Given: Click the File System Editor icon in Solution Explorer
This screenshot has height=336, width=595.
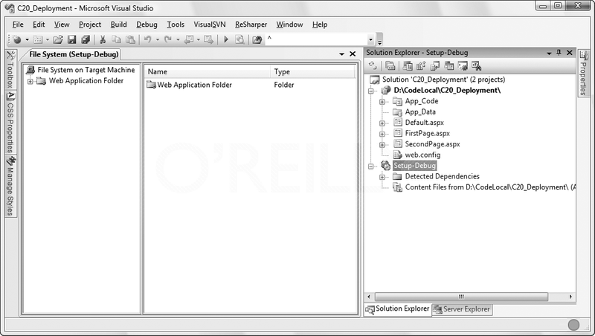Looking at the screenshot, I should pyautogui.click(x=407, y=65).
